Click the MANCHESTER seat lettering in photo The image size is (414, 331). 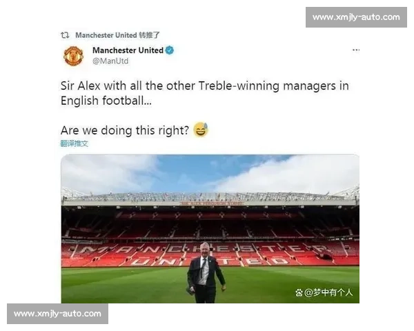[202, 250]
